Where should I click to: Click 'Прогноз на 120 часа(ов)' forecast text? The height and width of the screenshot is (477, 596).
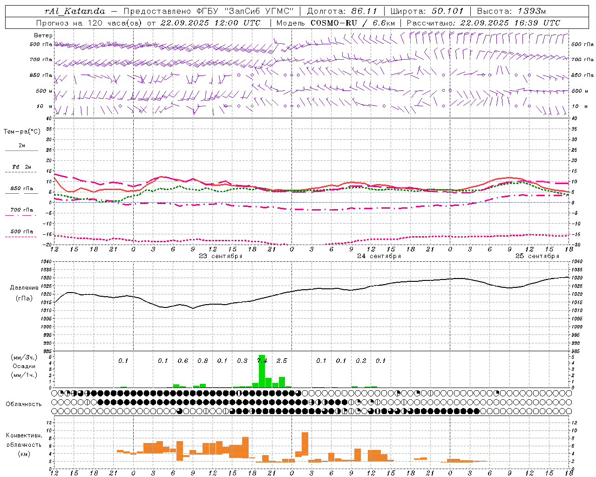click(89, 23)
